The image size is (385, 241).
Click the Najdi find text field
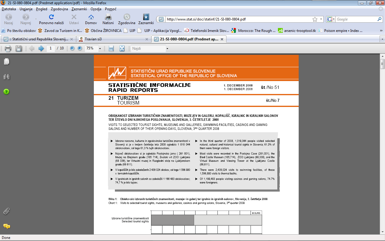[x=148, y=49]
